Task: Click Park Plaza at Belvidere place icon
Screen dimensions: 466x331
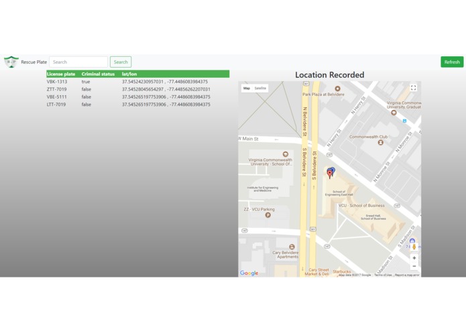Action: pyautogui.click(x=337, y=88)
